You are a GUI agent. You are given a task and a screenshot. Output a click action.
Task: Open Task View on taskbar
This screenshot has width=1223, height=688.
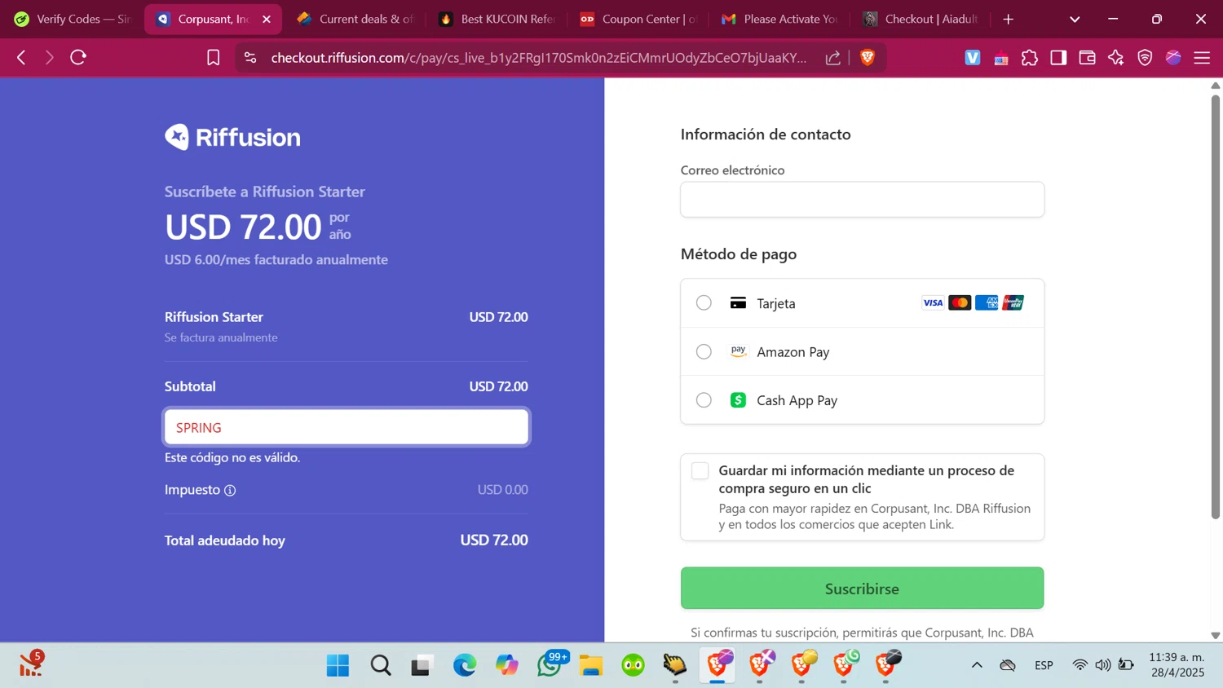[422, 665]
